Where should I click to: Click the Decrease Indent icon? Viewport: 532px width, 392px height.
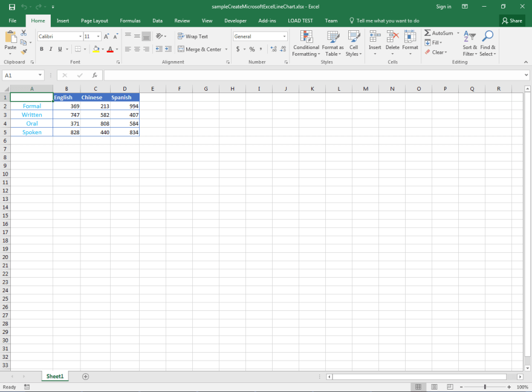pos(159,49)
